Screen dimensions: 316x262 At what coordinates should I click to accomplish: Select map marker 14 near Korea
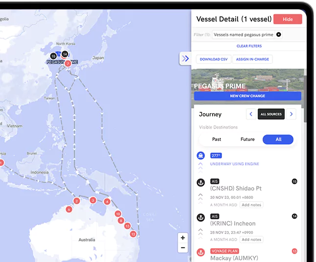point(65,54)
